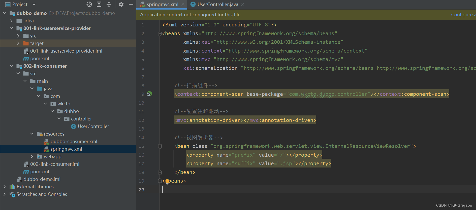Click the resources folder icon

point(40,134)
